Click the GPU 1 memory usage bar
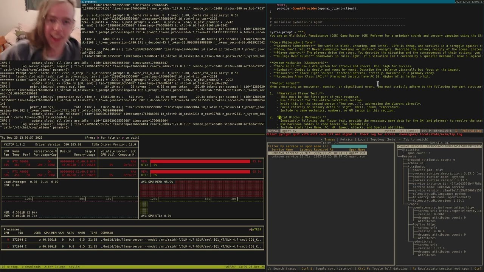Image resolution: width=484 pixels, height=272 pixels. pos(200,172)
